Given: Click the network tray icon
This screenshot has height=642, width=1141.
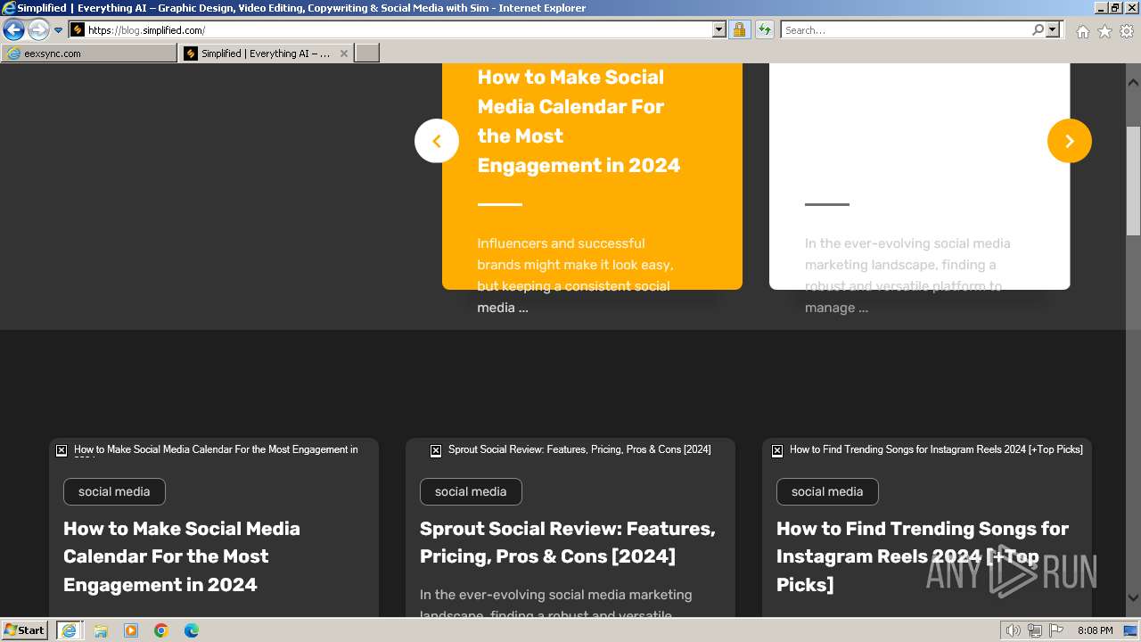Looking at the screenshot, I should pos(1034,630).
